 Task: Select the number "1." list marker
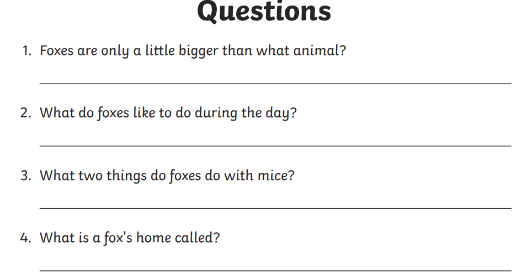pos(26,51)
